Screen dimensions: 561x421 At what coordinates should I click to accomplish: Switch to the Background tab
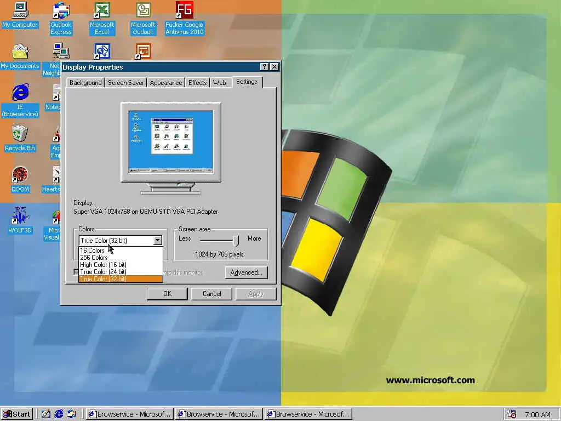pos(85,83)
